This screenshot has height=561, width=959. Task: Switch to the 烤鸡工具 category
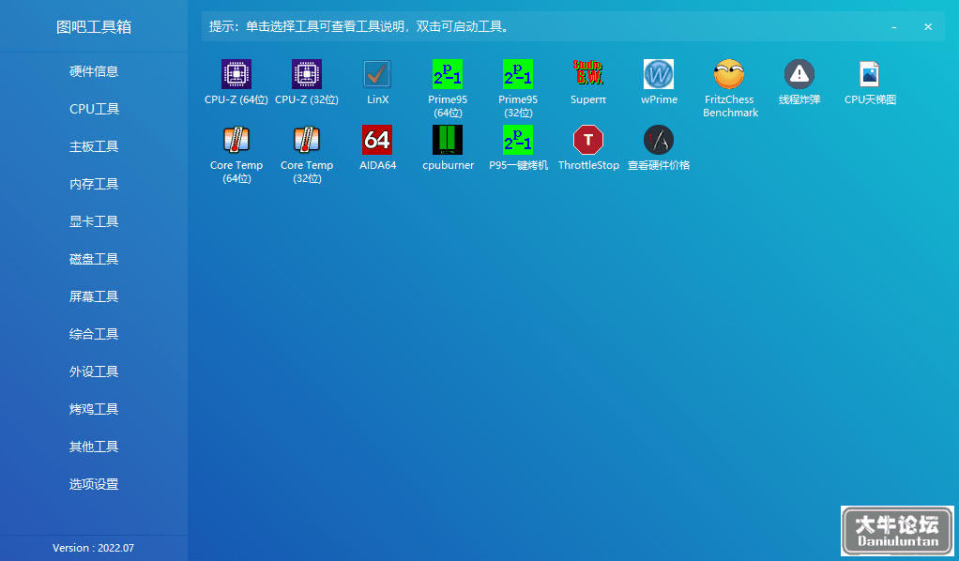94,409
